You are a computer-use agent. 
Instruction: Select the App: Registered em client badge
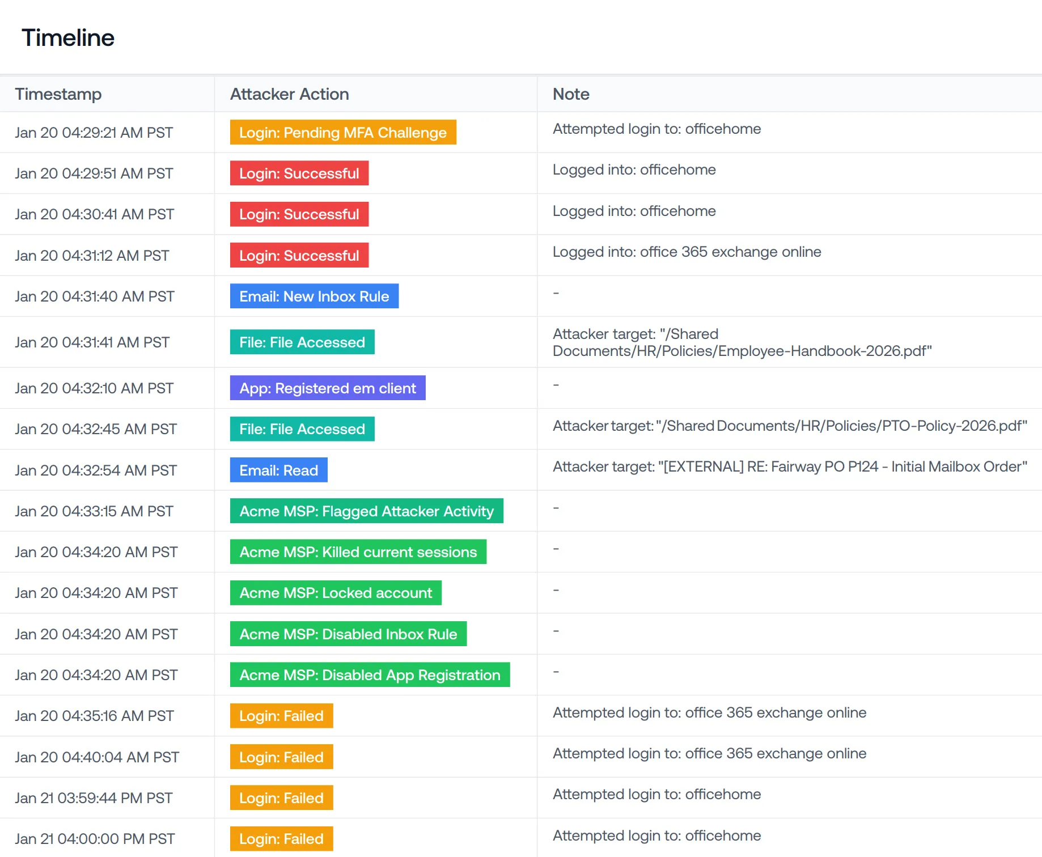pyautogui.click(x=328, y=388)
